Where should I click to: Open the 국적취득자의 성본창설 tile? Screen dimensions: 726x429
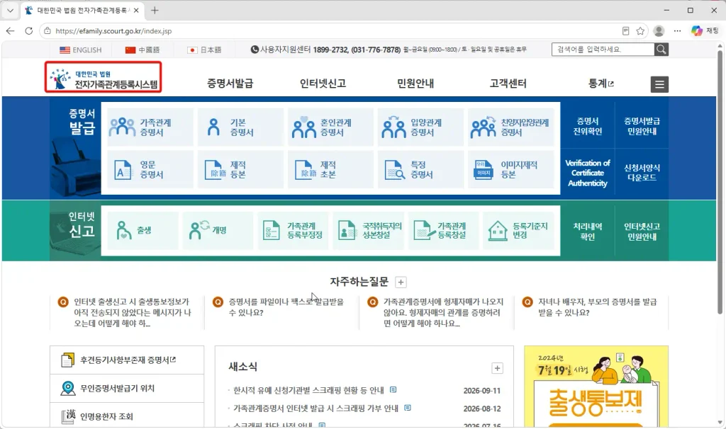[x=368, y=230]
